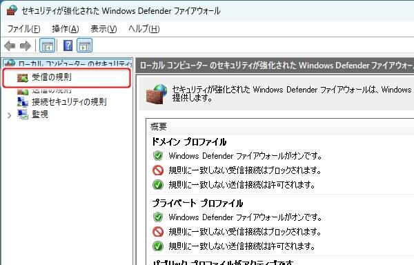
Task: Click the blocked icon under プライベート プロファイル
Action: (158, 232)
